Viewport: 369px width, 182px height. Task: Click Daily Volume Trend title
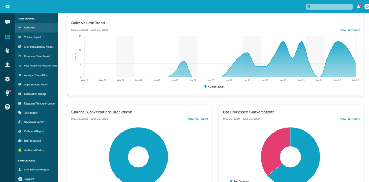point(88,23)
